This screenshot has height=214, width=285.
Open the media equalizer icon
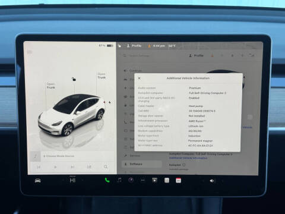click(89, 167)
